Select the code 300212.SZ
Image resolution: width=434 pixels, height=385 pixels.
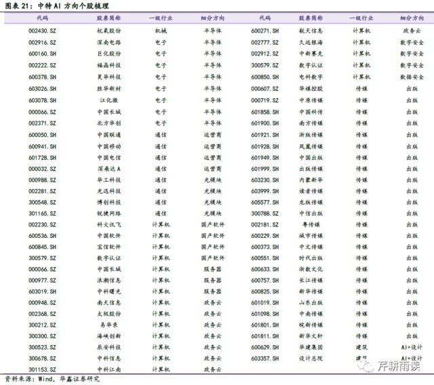tap(42, 325)
